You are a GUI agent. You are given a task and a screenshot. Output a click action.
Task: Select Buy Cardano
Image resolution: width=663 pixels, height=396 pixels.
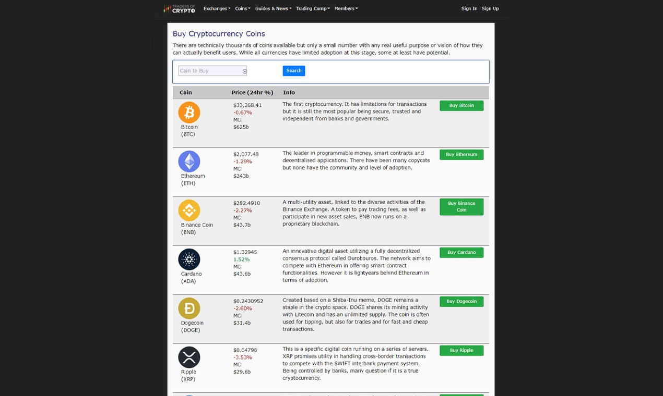(x=461, y=252)
